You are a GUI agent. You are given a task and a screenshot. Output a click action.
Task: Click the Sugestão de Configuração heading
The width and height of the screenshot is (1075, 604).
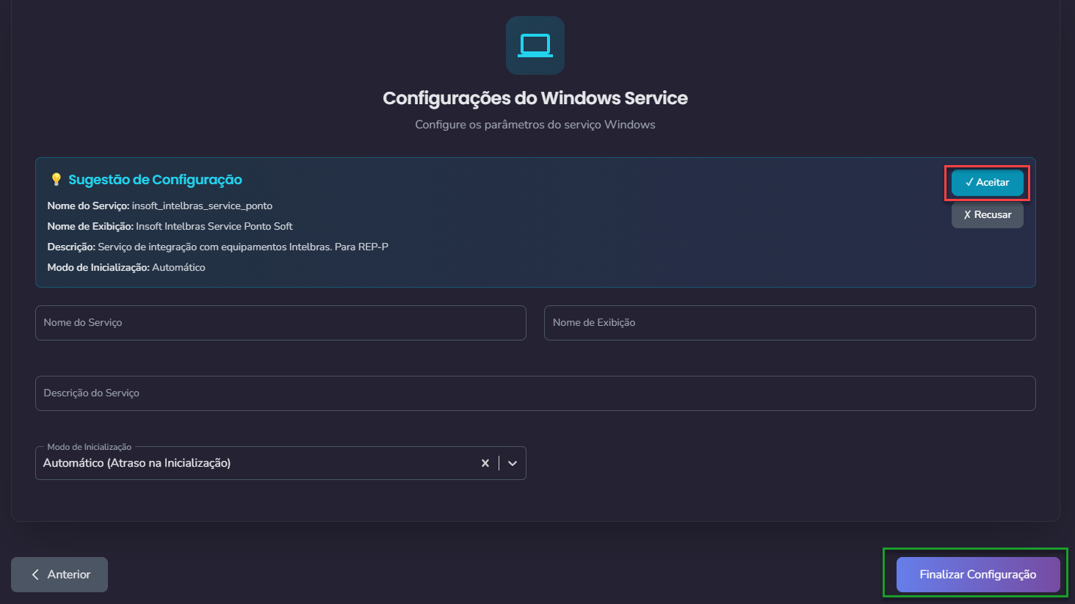coord(155,180)
